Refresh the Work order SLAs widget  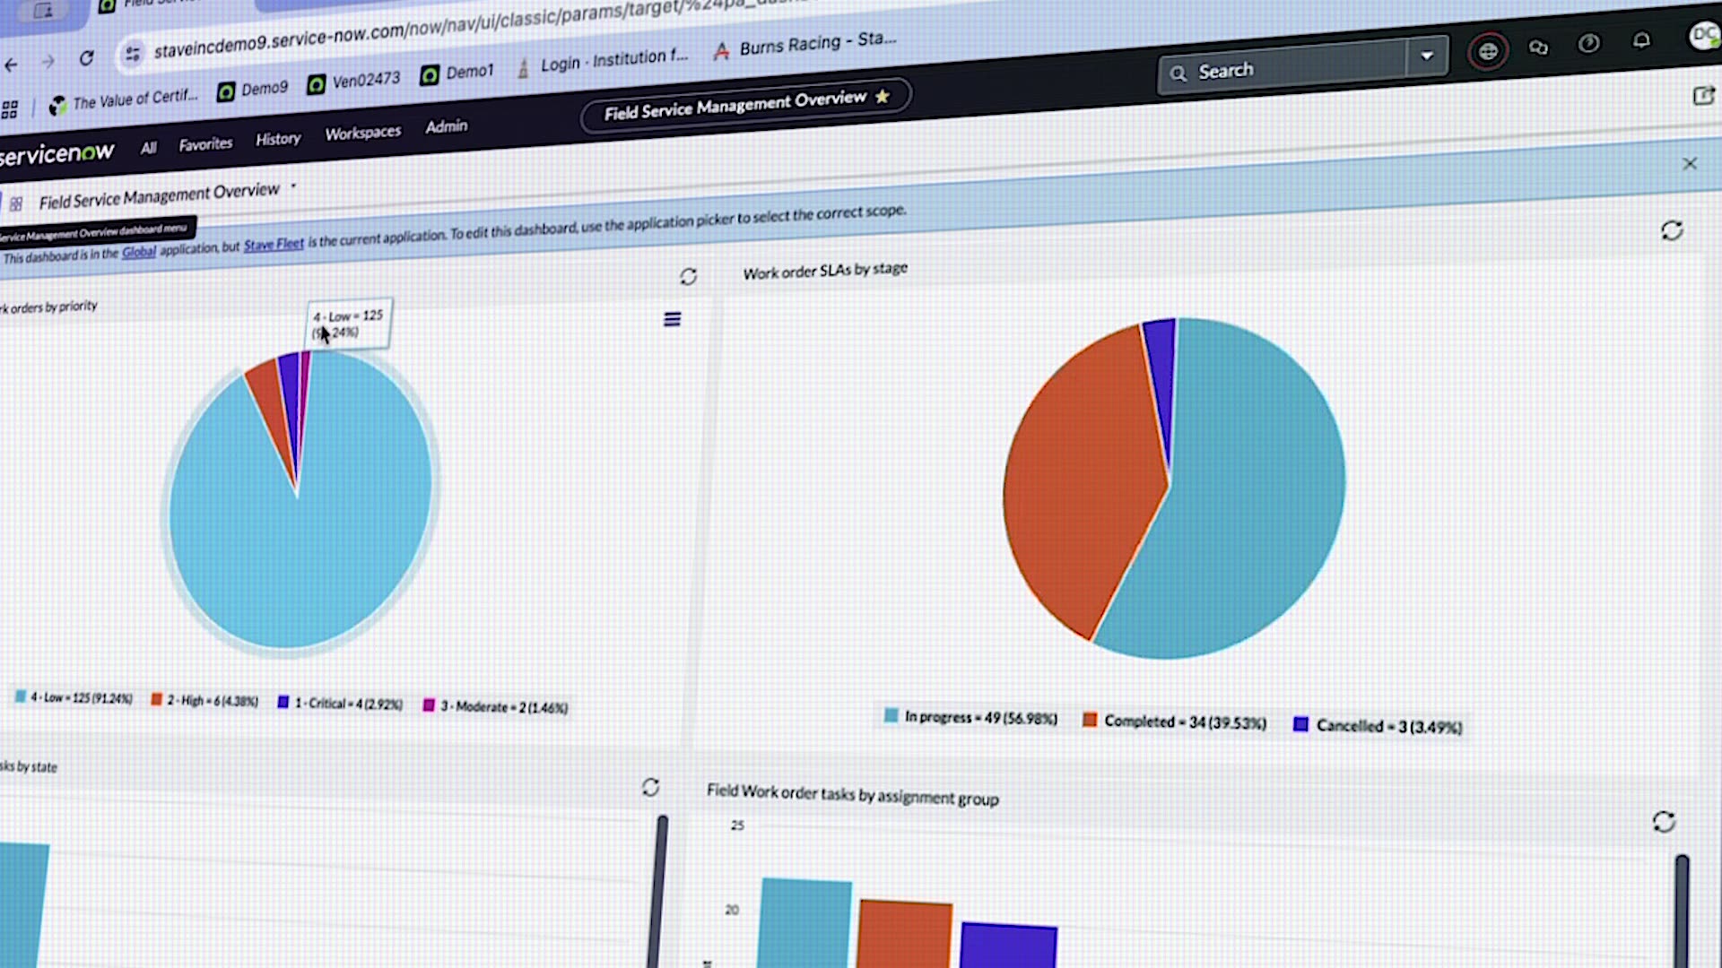click(1672, 230)
